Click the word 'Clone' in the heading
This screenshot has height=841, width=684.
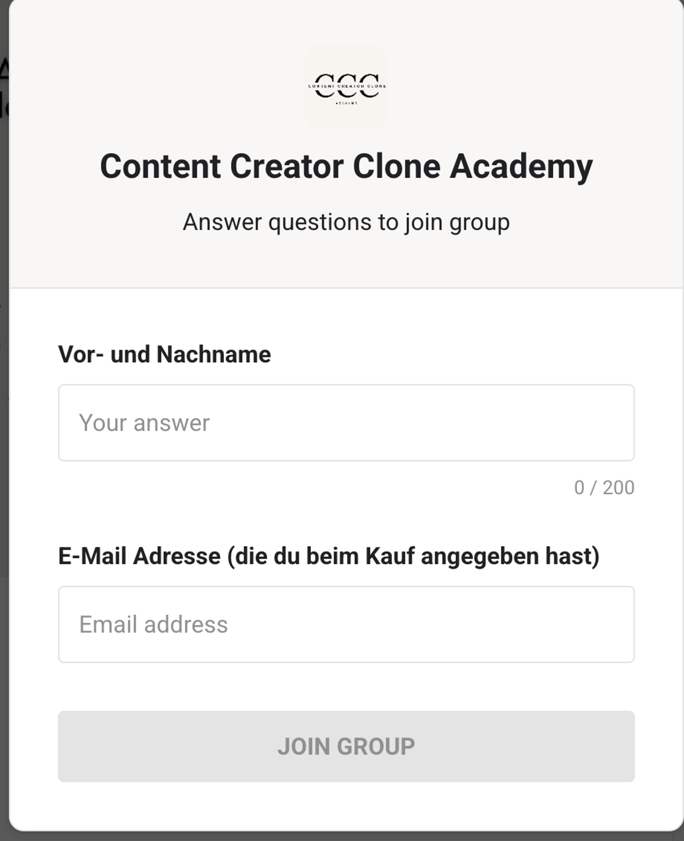(397, 166)
